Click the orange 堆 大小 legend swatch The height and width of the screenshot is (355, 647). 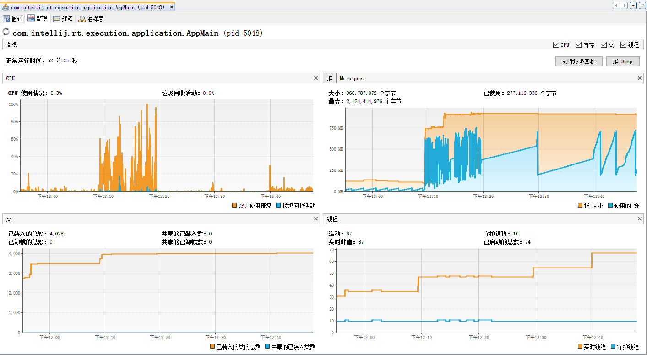pos(580,206)
